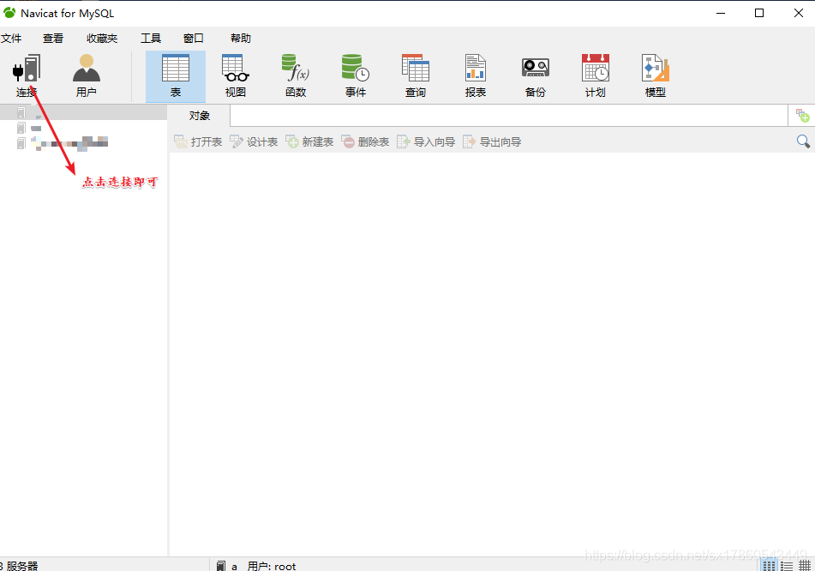Click the 表 (Table) toolbar icon
Screen dimensions: 815x571
point(175,75)
